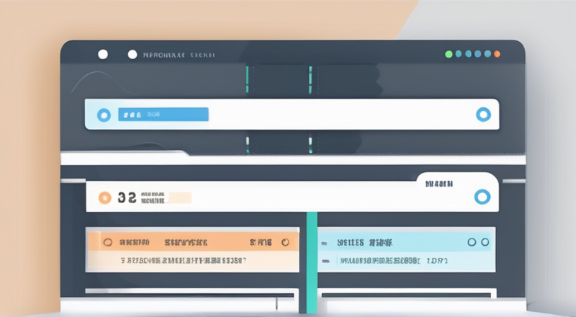Click the orange dot in the header's colored dot row

coord(497,54)
